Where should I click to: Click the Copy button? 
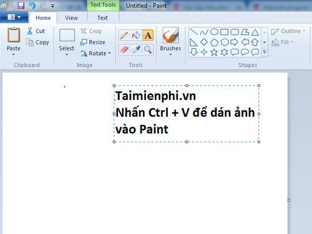click(x=37, y=42)
